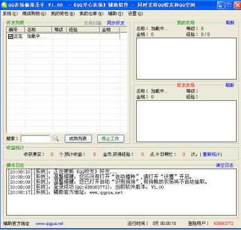Open the www.qqgua.net link in status bar

pyautogui.click(x=50, y=224)
